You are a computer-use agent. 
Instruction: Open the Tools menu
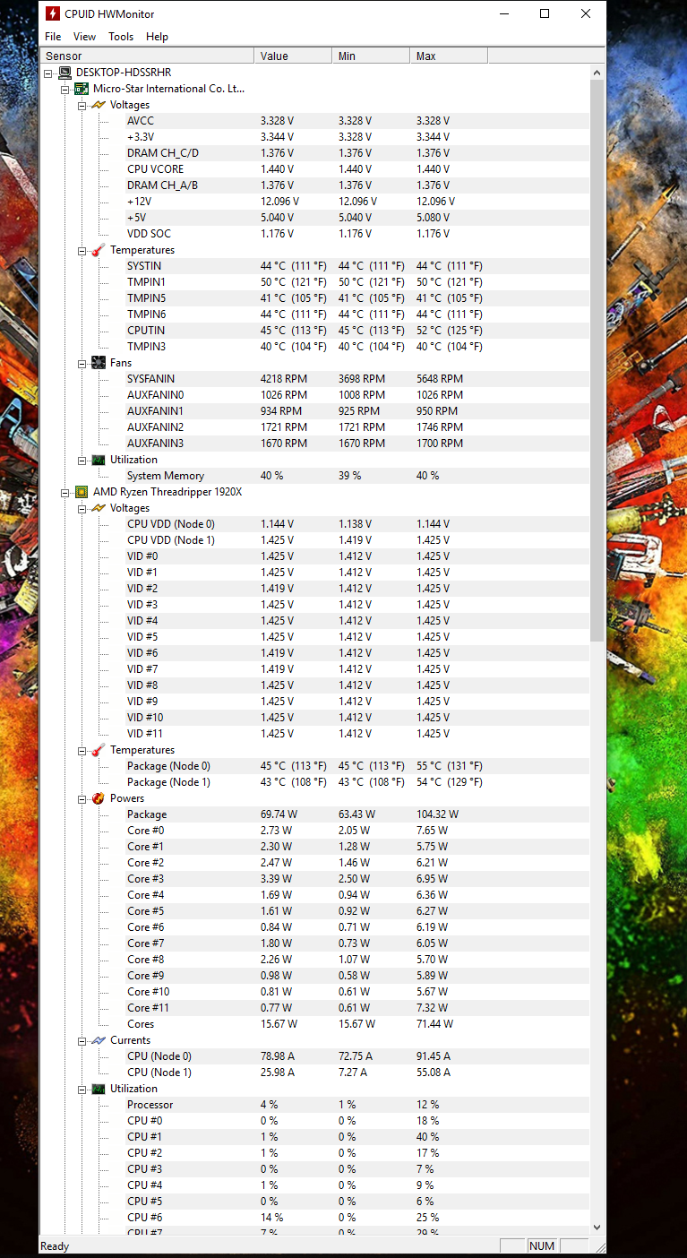pos(121,37)
